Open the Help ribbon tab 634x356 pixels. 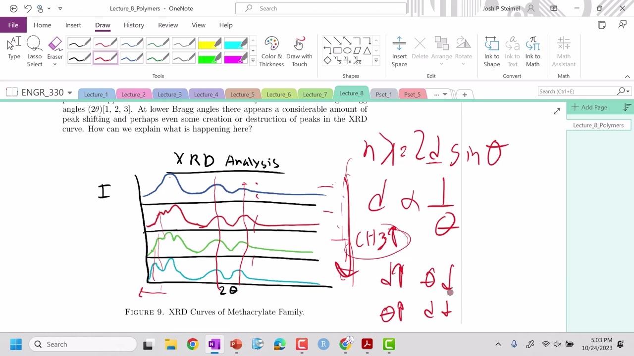coord(226,25)
